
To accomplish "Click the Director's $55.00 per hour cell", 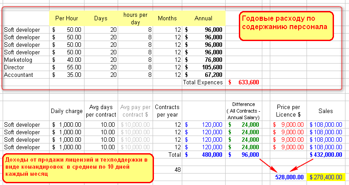I will (x=66, y=67).
